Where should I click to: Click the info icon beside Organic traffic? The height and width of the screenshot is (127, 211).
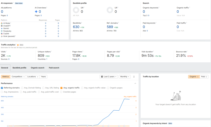click(x=190, y=7)
